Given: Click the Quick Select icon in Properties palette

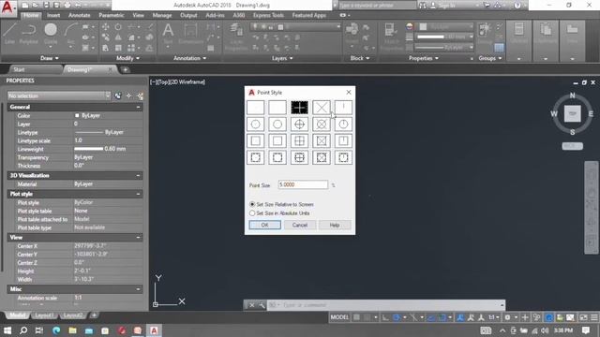Looking at the screenshot, I should tap(140, 95).
